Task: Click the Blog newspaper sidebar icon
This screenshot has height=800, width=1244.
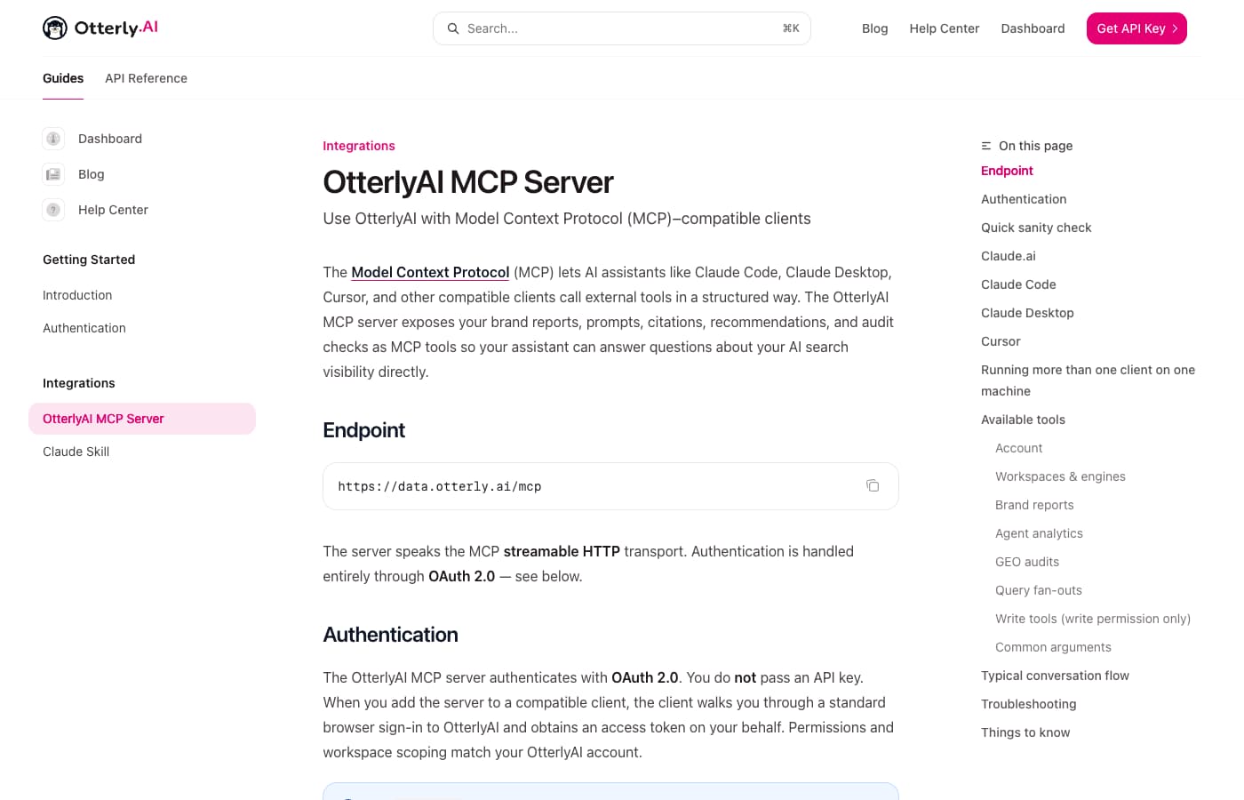Action: [53, 174]
